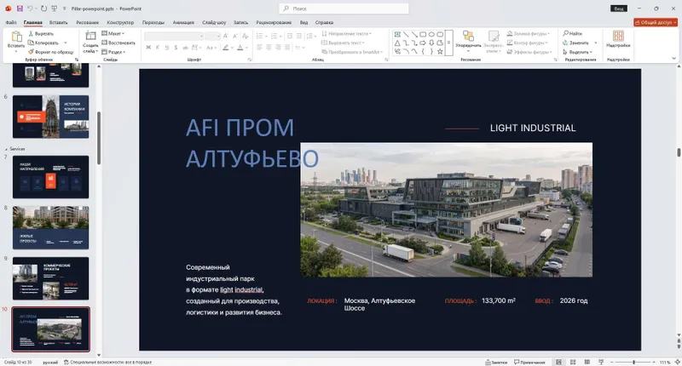
Task: Open the Copy (Копировать) dropdown arrow
Action: [x=66, y=43]
